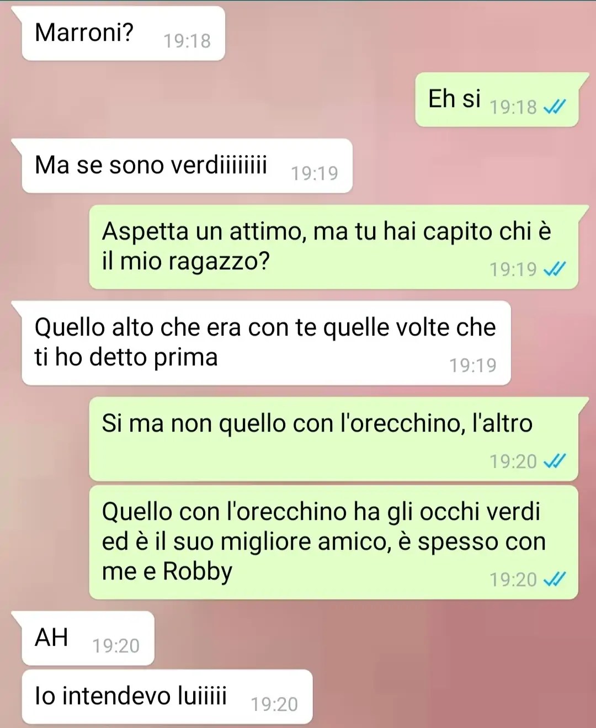The image size is (596, 728).
Task: Click the read receipt ticks on 'Eh si'
Action: pos(555,107)
